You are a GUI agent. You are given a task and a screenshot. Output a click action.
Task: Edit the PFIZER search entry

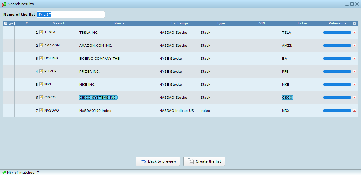41,71
